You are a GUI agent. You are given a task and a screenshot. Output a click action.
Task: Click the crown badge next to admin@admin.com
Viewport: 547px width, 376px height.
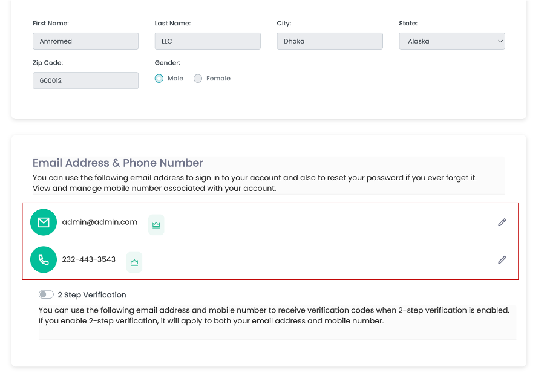(156, 225)
